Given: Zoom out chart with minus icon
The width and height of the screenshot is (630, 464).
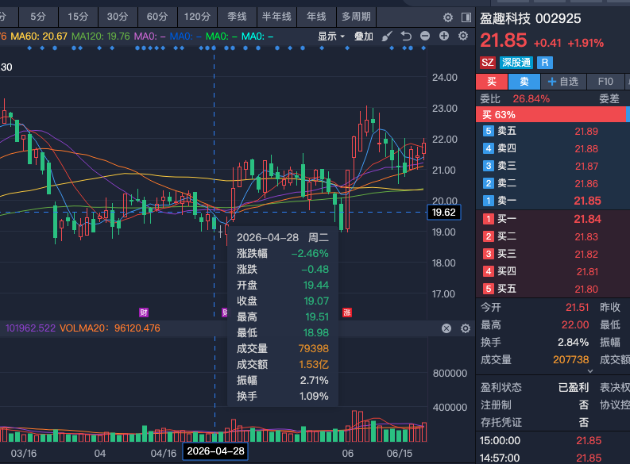Looking at the screenshot, I should tap(425, 36).
